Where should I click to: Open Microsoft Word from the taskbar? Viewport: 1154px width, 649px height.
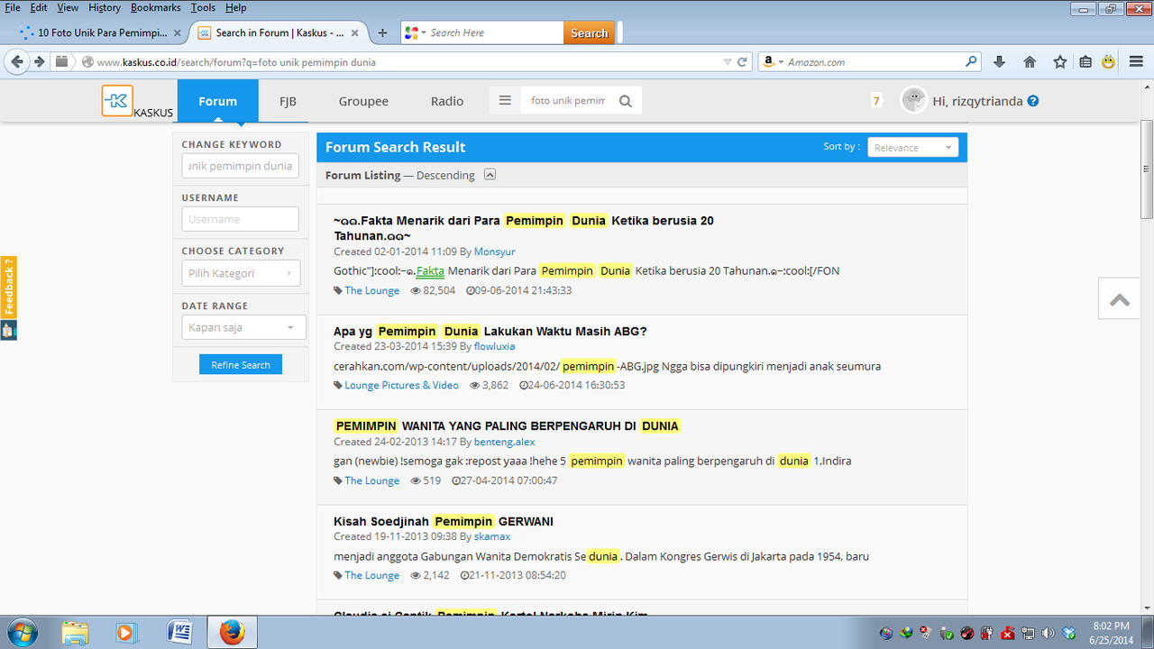(x=180, y=633)
